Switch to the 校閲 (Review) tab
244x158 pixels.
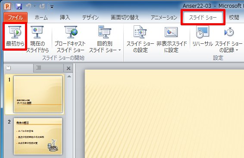234,18
